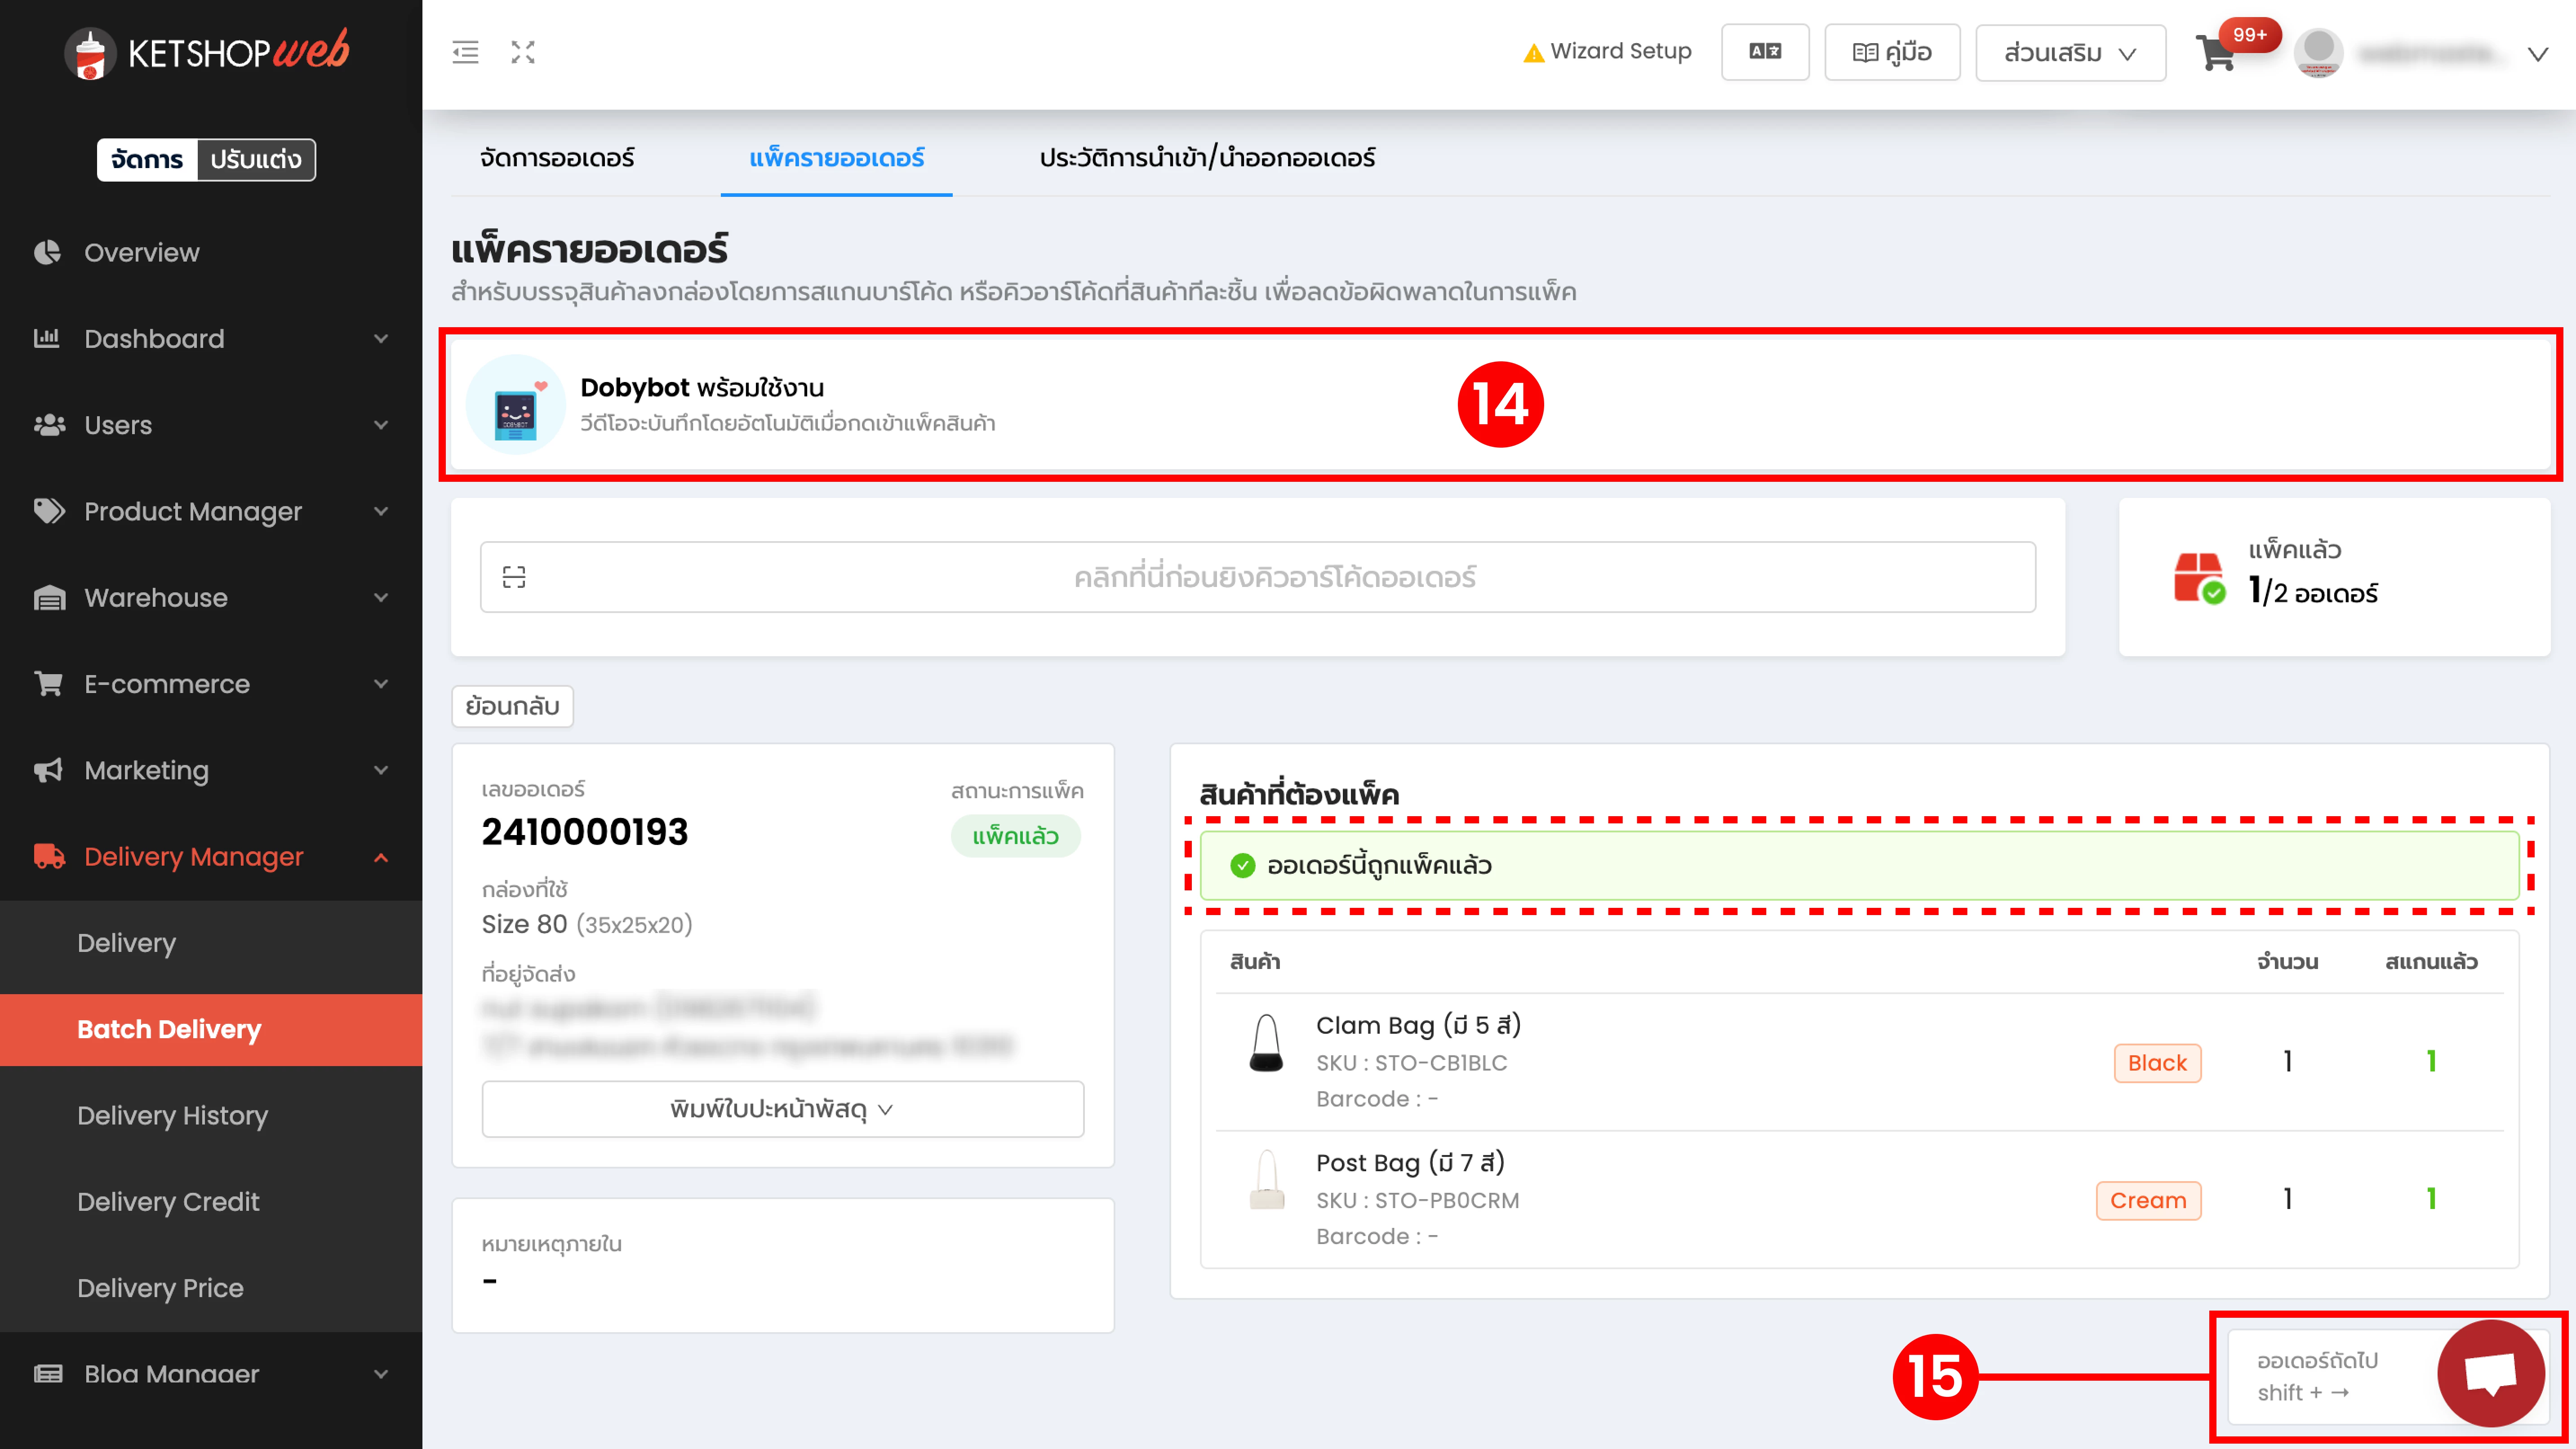Click the Blog Manager newspaper icon

tap(48, 1374)
